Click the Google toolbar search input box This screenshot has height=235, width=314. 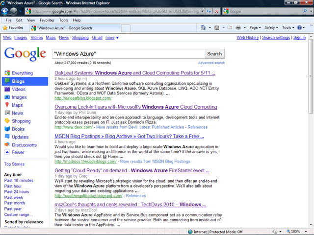(x=265, y=11)
